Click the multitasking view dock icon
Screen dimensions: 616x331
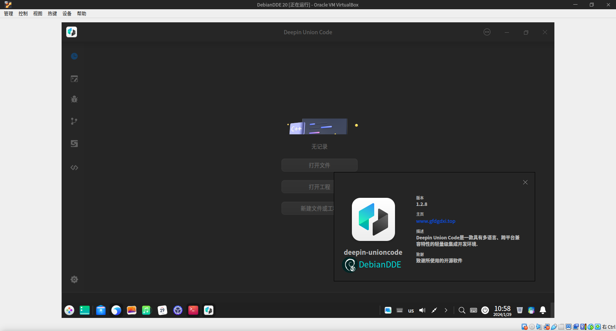click(85, 310)
